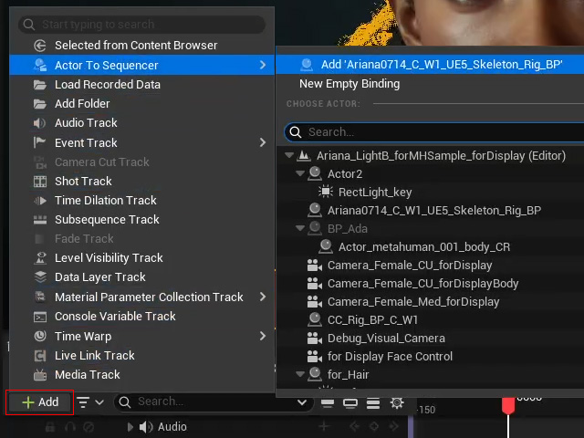Choose the Camera_Female_CU_forDisplay camera actor

click(x=410, y=266)
